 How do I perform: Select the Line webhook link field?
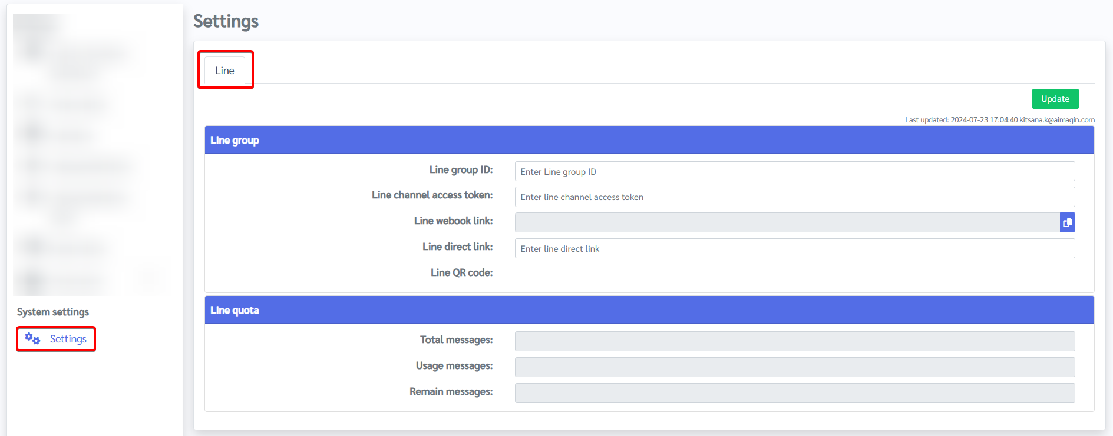coord(787,222)
